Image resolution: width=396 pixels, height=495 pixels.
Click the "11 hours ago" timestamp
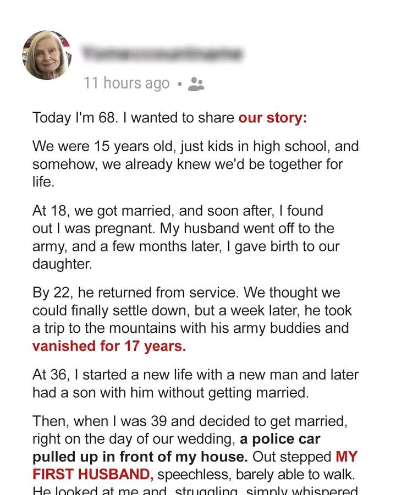point(127,84)
